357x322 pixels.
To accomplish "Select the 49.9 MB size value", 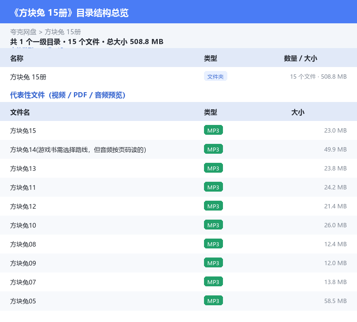I will point(336,149).
